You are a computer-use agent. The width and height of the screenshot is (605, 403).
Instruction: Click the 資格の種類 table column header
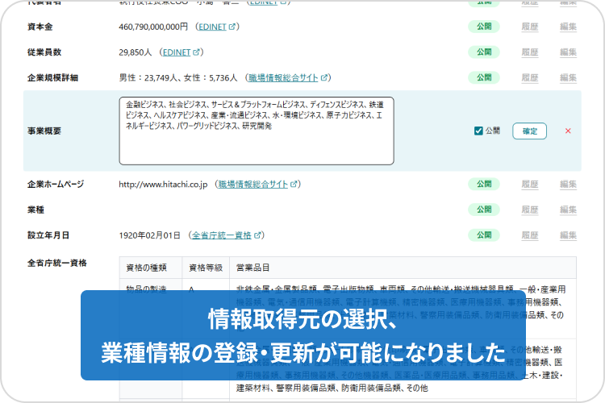[x=147, y=268]
